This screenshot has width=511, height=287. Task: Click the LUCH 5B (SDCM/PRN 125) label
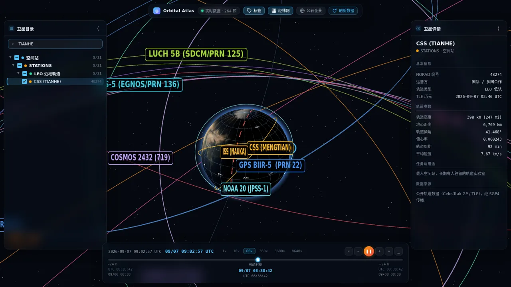point(196,54)
